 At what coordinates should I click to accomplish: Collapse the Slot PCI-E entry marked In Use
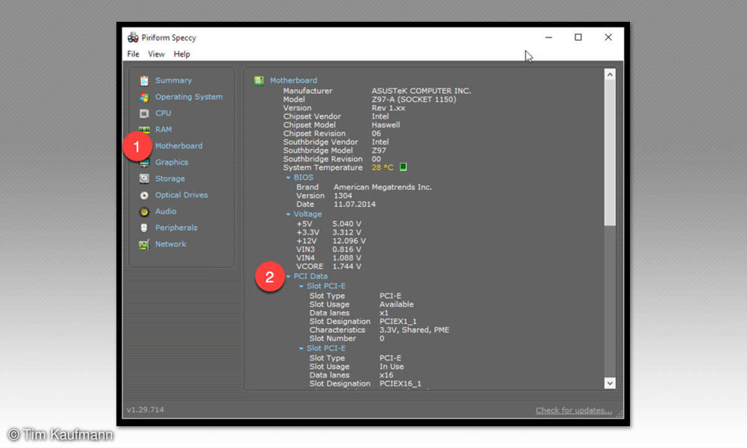(301, 349)
